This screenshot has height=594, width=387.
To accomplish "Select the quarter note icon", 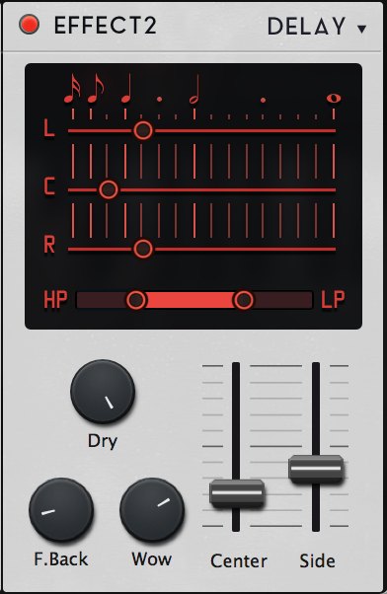I will click(126, 88).
